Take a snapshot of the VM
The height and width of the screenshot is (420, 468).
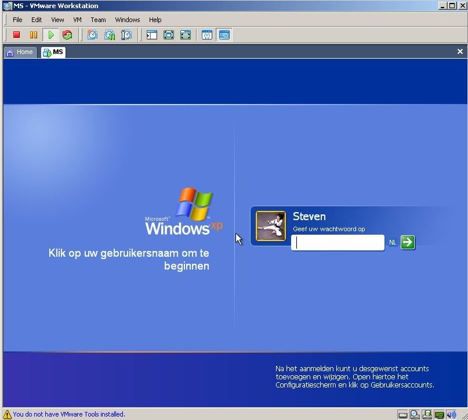click(93, 35)
